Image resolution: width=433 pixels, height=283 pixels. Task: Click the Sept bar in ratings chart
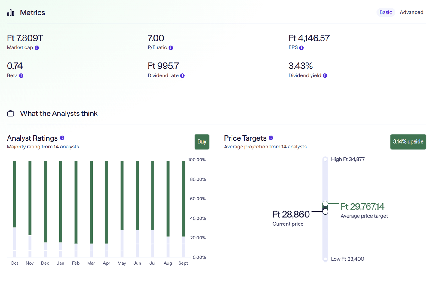tap(183, 198)
